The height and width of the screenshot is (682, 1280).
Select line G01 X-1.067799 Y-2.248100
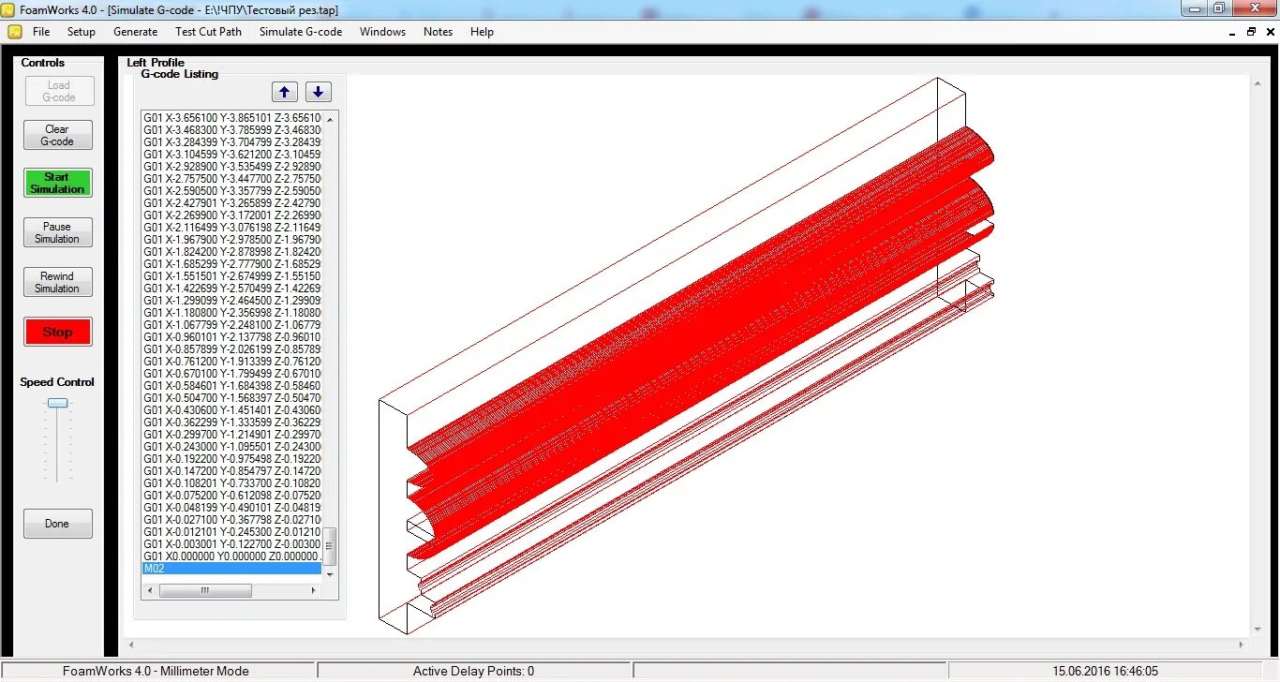coord(231,324)
